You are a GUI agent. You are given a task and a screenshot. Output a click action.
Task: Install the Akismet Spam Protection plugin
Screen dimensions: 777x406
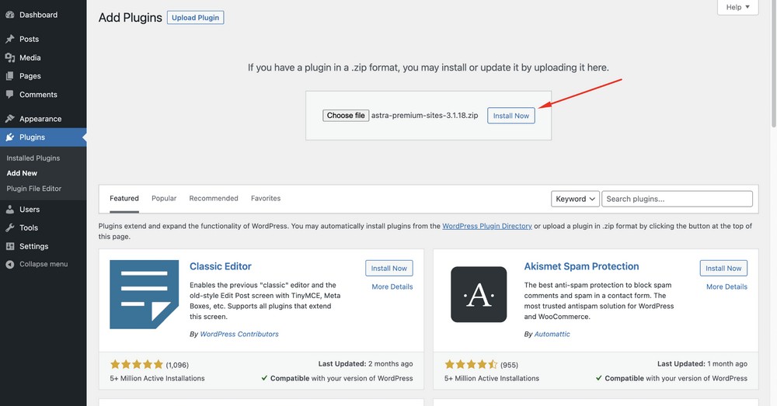(723, 268)
